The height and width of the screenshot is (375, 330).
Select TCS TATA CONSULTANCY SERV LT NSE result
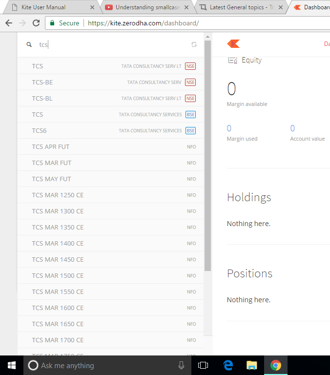[x=110, y=66]
